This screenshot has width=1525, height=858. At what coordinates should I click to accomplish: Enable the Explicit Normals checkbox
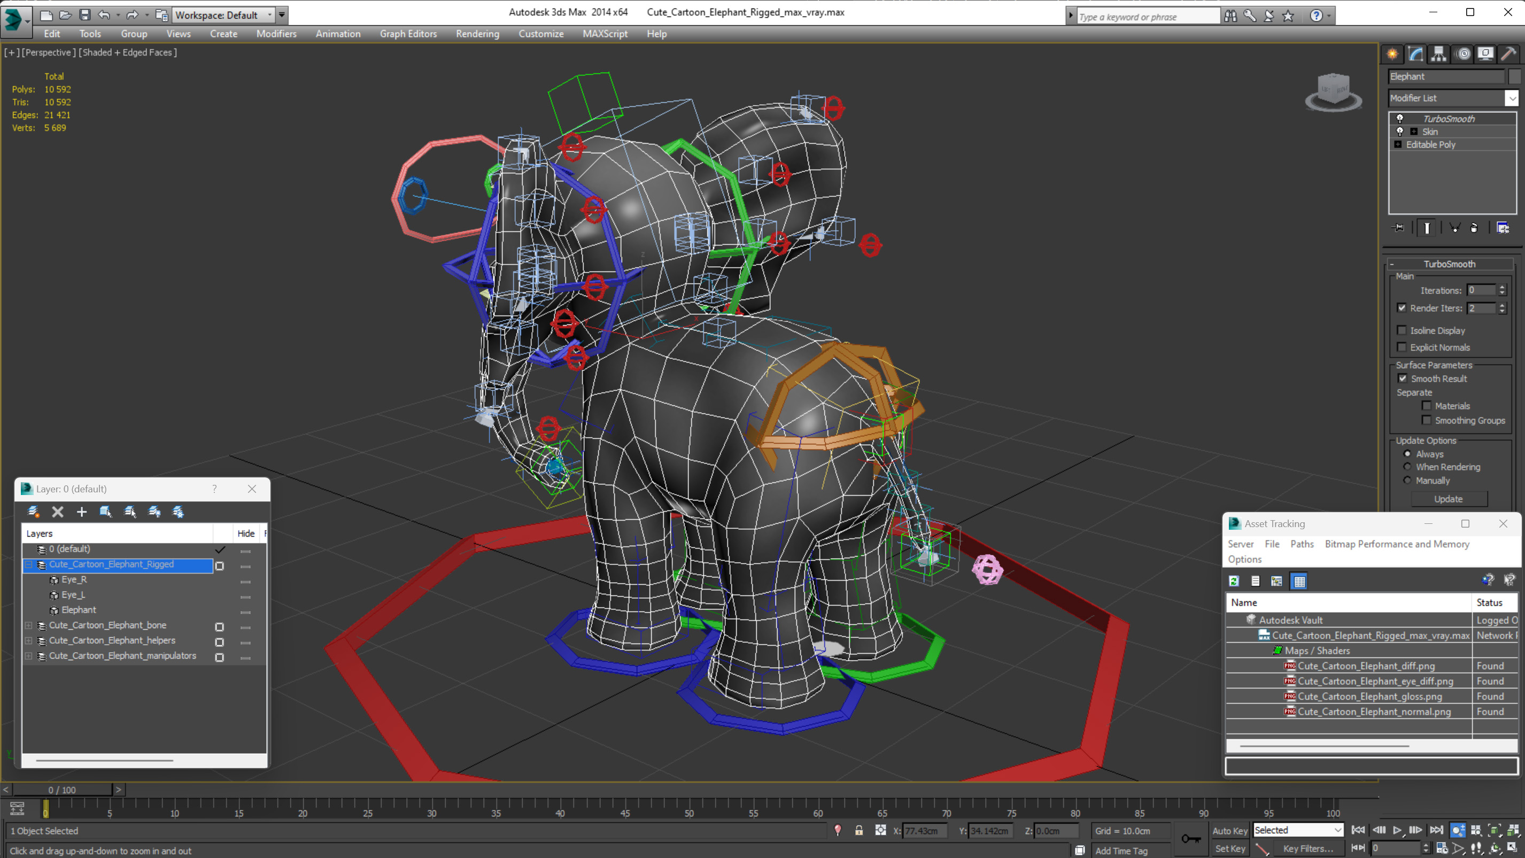coord(1402,347)
